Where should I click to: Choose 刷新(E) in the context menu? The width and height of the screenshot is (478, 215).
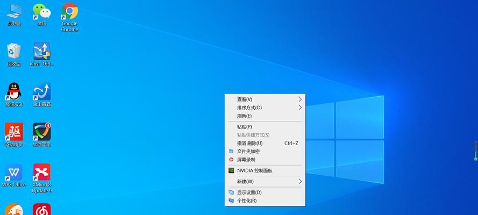(265, 116)
